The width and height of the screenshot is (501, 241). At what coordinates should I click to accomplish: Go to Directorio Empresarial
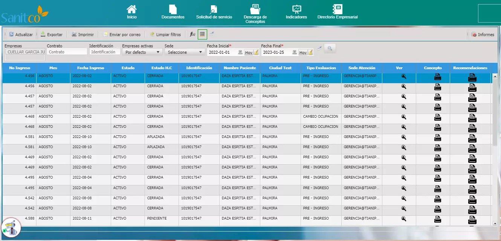(337, 12)
